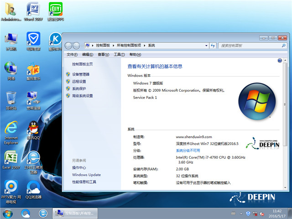Open QQ Browser pinned on taskbar
Screen dimensions: 292x219
click(x=26, y=214)
